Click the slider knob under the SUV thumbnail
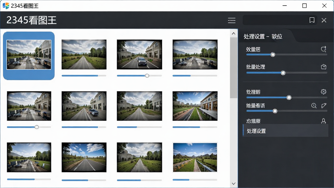The height and width of the screenshot is (188, 334). point(147,76)
